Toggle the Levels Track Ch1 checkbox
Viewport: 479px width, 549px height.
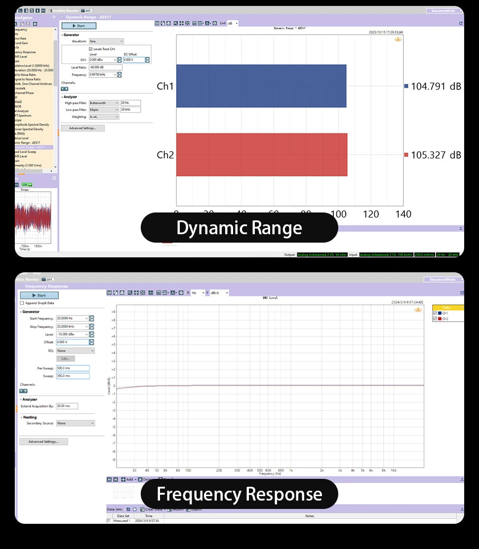[x=91, y=49]
